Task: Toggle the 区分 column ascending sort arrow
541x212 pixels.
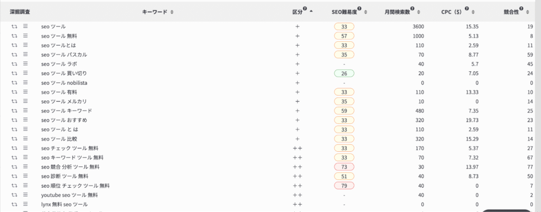Action: tap(311, 12)
